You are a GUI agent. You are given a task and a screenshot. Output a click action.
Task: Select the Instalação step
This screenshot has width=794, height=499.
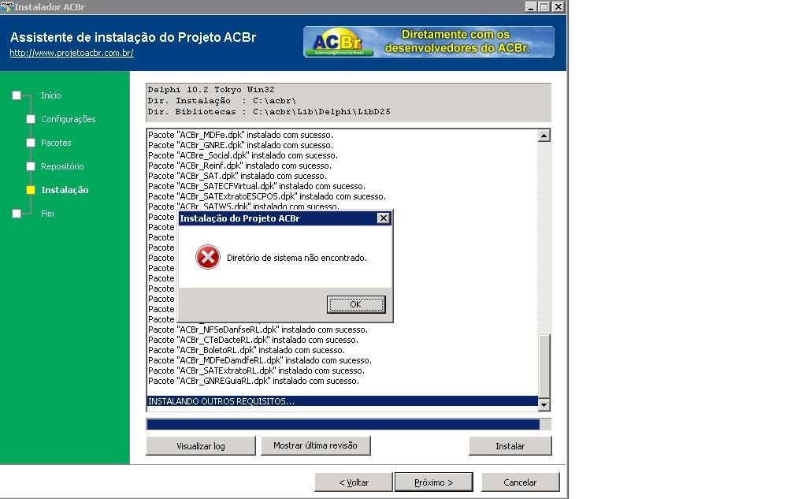[65, 190]
